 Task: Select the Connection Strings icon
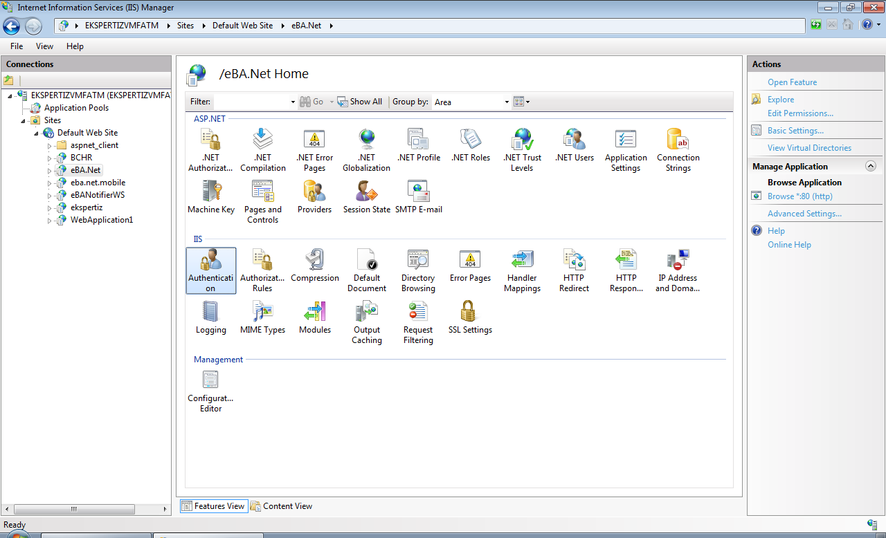click(678, 149)
